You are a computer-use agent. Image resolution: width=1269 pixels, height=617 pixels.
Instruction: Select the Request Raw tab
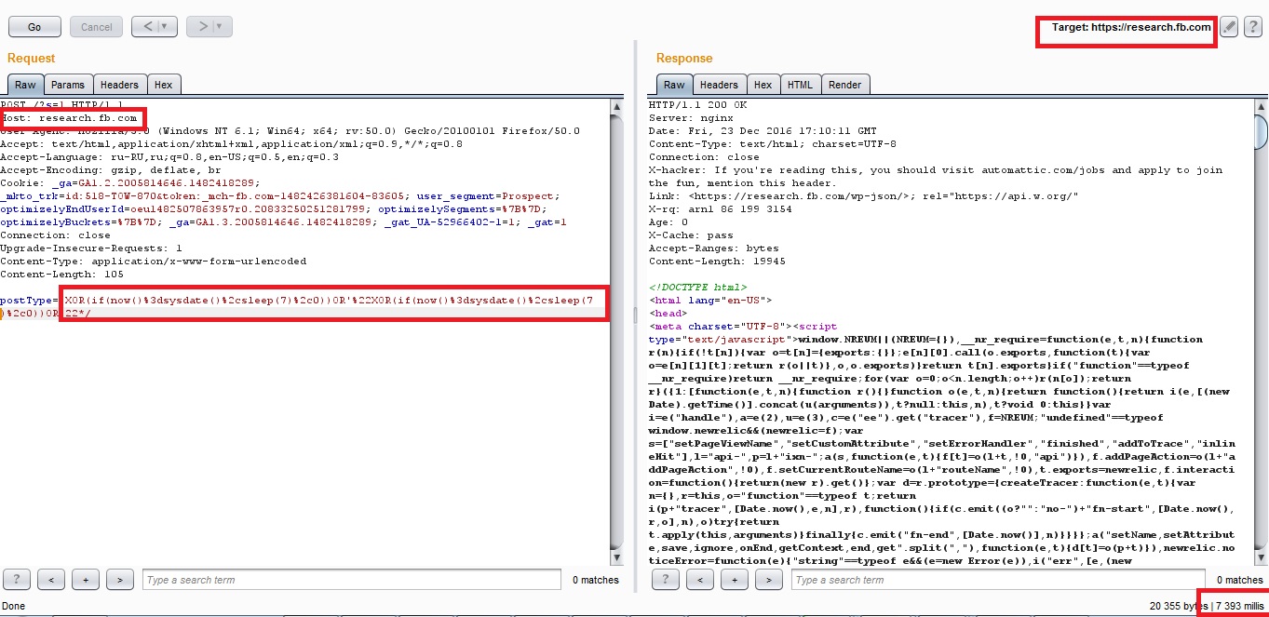click(25, 85)
